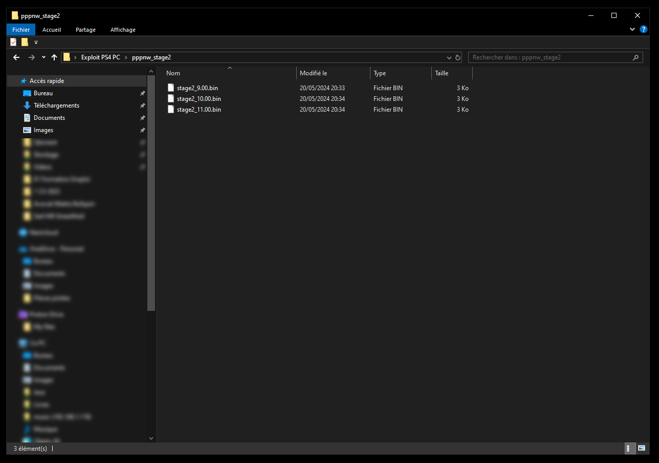This screenshot has height=463, width=659.
Task: Switch to details view in status bar
Action: coord(630,448)
